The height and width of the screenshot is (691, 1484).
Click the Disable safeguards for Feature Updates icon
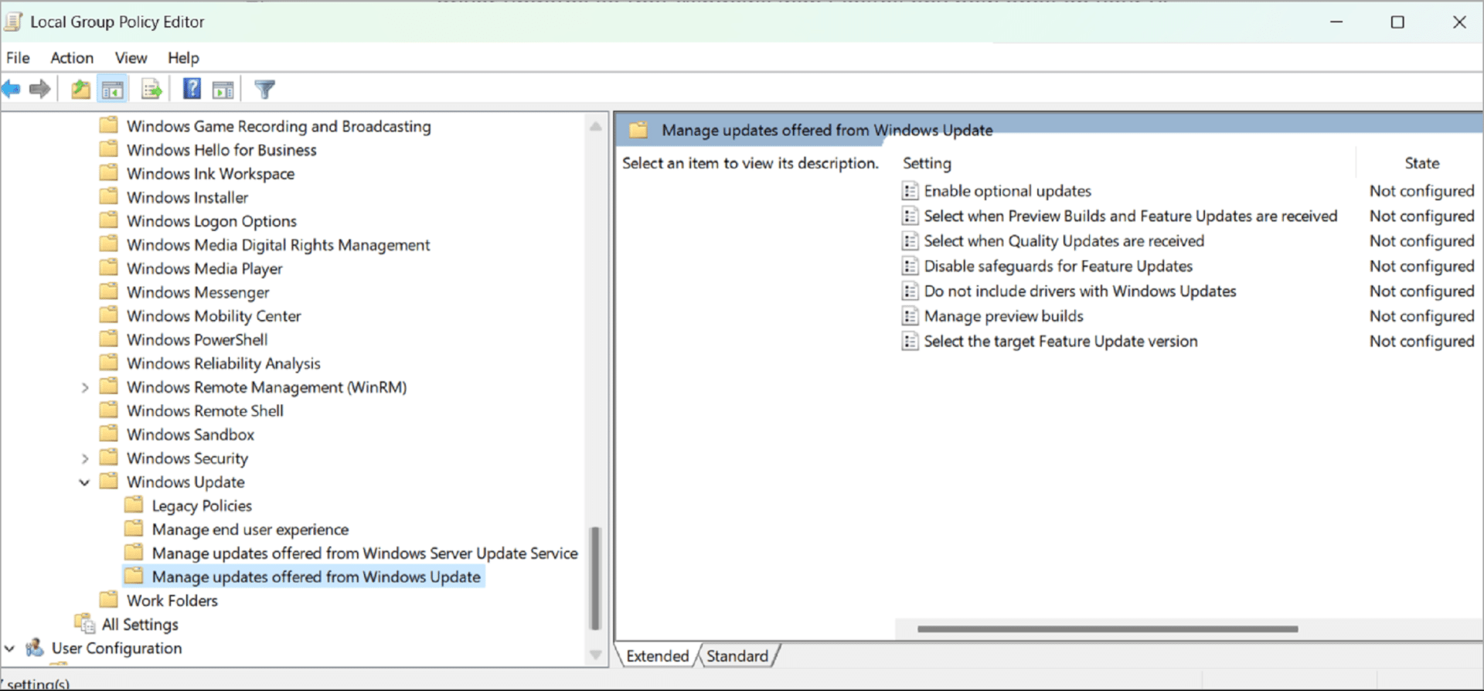(910, 266)
